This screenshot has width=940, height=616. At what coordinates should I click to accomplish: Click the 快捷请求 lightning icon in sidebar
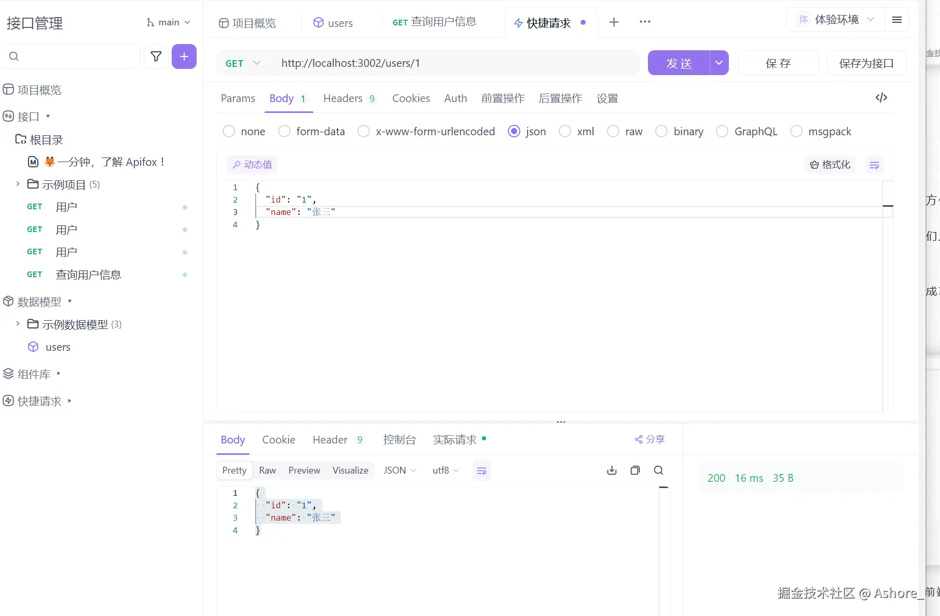[x=8, y=400]
